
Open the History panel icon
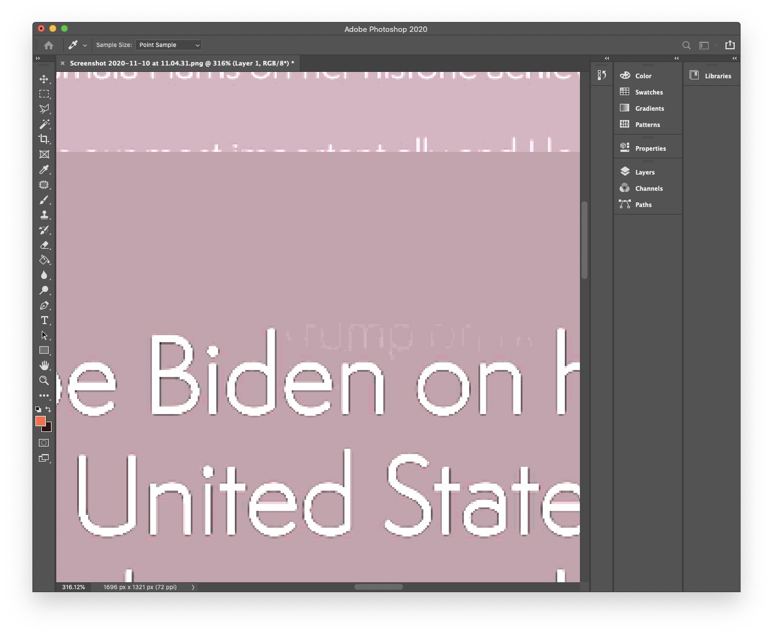coord(602,75)
